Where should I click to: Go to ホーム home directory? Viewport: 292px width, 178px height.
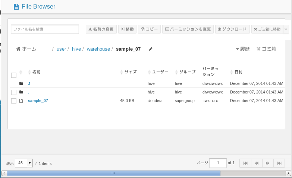[26, 49]
